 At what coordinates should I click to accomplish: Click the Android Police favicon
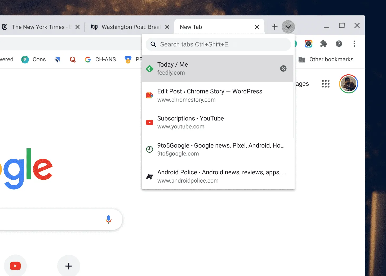click(150, 176)
